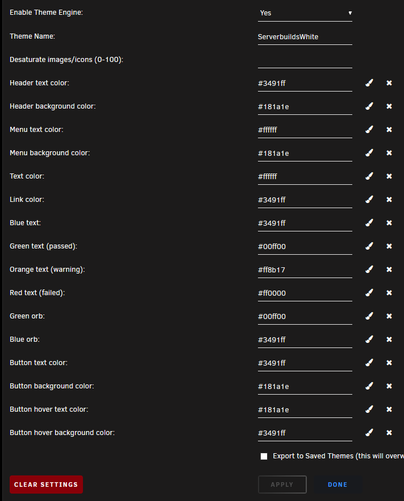Clear the Button hover background color value
This screenshot has height=501, width=404.
coord(389,433)
